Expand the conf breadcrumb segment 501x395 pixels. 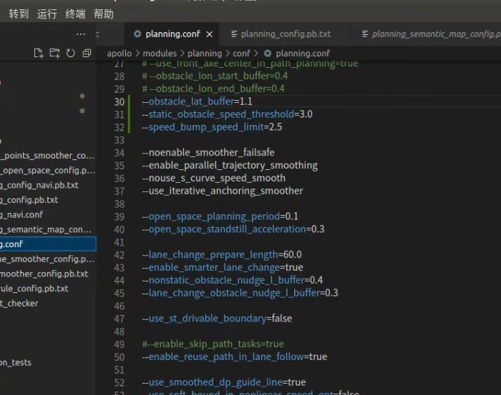[x=241, y=53]
